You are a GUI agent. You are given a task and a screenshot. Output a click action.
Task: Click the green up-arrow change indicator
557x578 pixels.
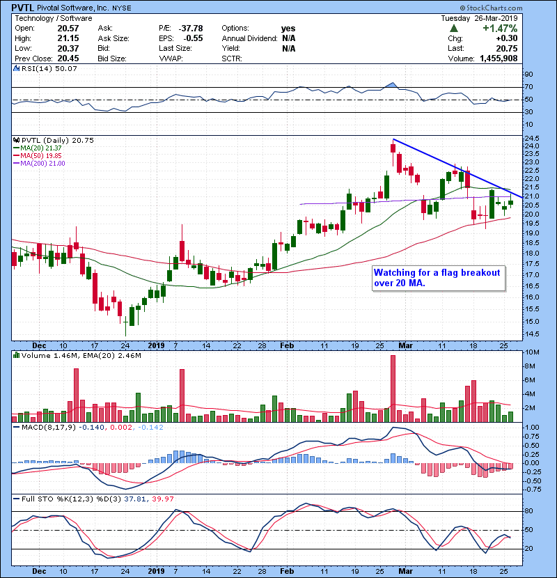[454, 29]
